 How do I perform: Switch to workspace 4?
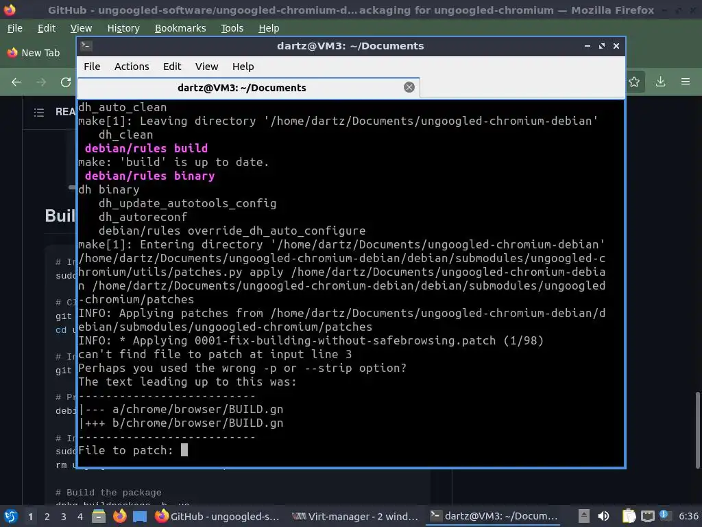[x=80, y=517]
